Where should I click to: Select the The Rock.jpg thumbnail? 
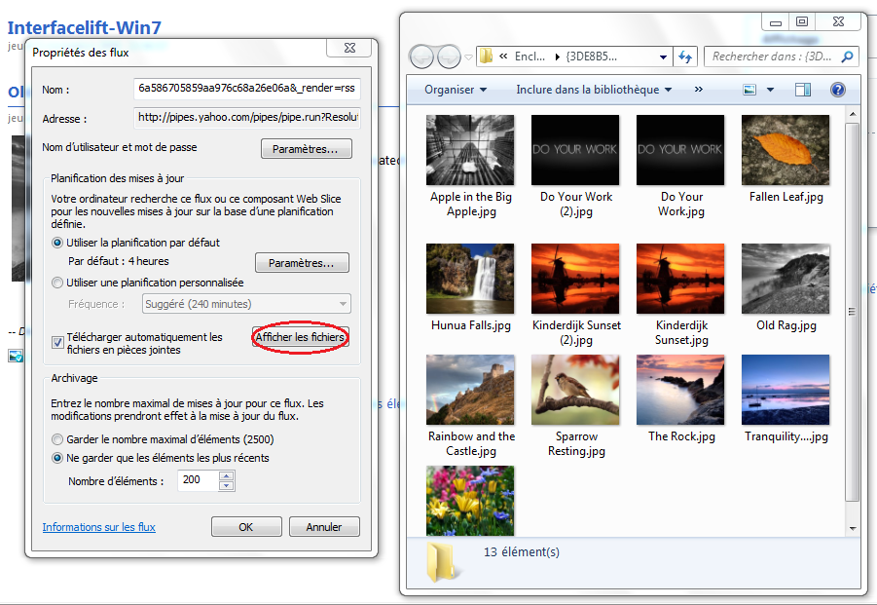click(680, 390)
